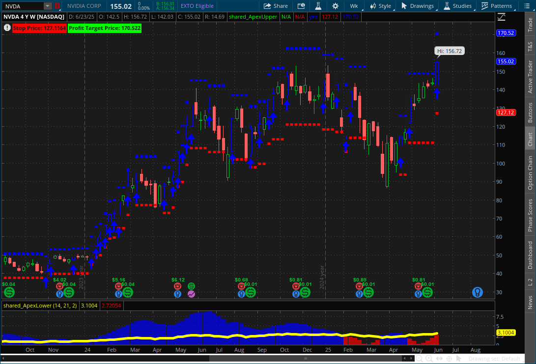Click the blue lightbulb icon below $6.12 earnings
Viewport: 536px width, 364px height.
[177, 294]
